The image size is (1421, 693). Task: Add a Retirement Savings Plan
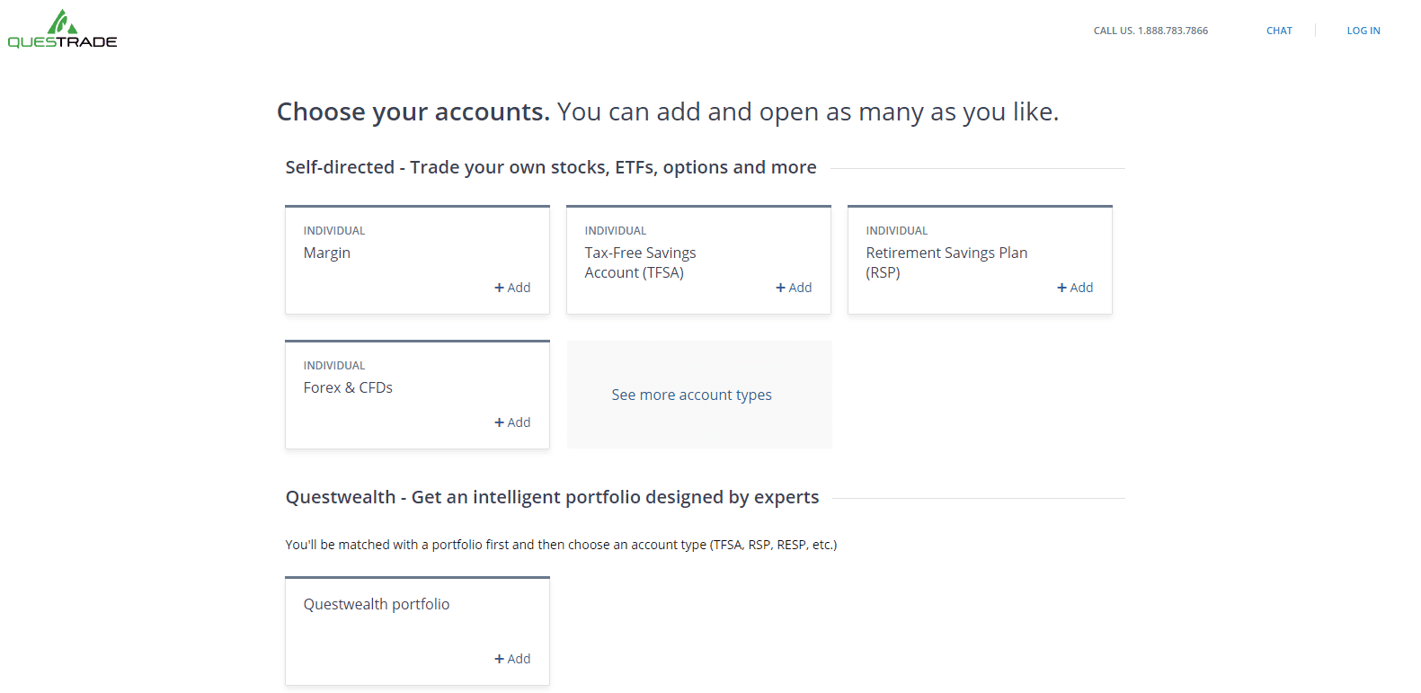(x=1075, y=287)
